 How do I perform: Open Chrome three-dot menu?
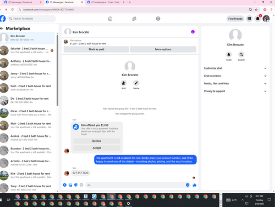[271, 9]
